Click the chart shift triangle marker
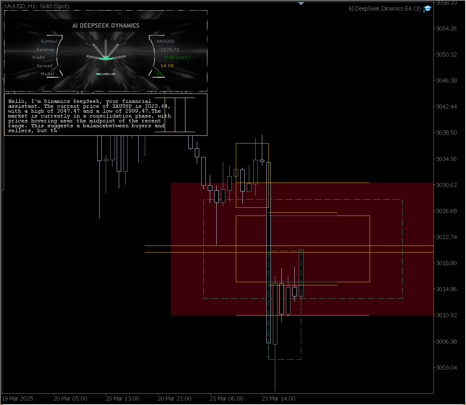The image size is (466, 405). pyautogui.click(x=301, y=3)
